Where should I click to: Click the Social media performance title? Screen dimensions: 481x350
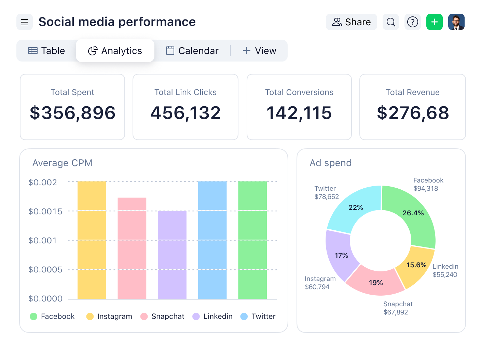117,22
